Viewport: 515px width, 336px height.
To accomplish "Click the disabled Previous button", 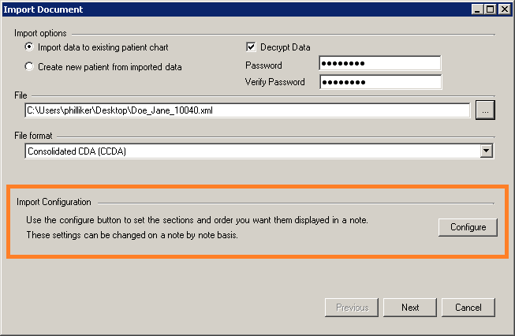I will point(352,308).
